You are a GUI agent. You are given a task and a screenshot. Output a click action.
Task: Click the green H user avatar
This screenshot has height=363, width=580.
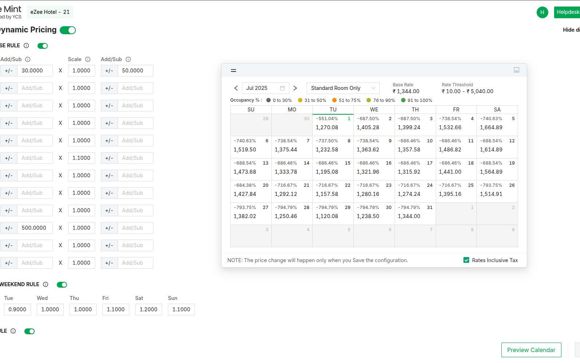pos(542,12)
